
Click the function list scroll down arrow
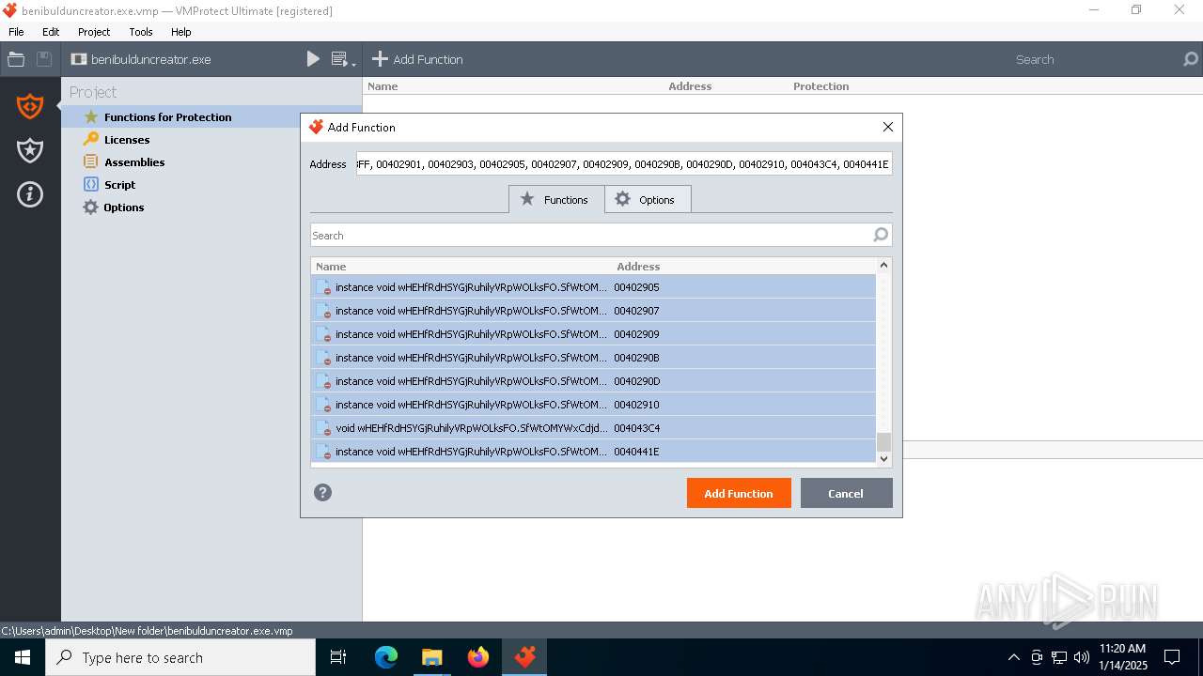click(x=883, y=458)
